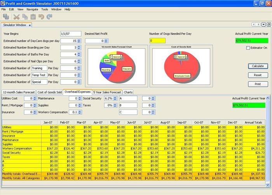This screenshot has height=195, width=272.
Task: Enable the Estimator On checkbox
Action: pos(248,48)
